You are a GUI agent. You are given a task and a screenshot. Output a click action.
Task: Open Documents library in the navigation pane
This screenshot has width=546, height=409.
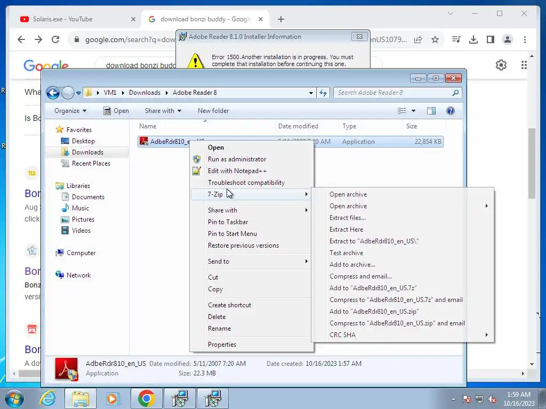88,197
